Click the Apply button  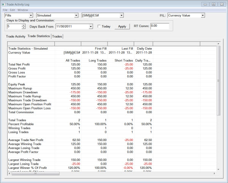click(122, 27)
